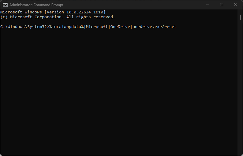Click the word 'Version' in the banner
The height and width of the screenshot is (156, 243).
coord(55,12)
